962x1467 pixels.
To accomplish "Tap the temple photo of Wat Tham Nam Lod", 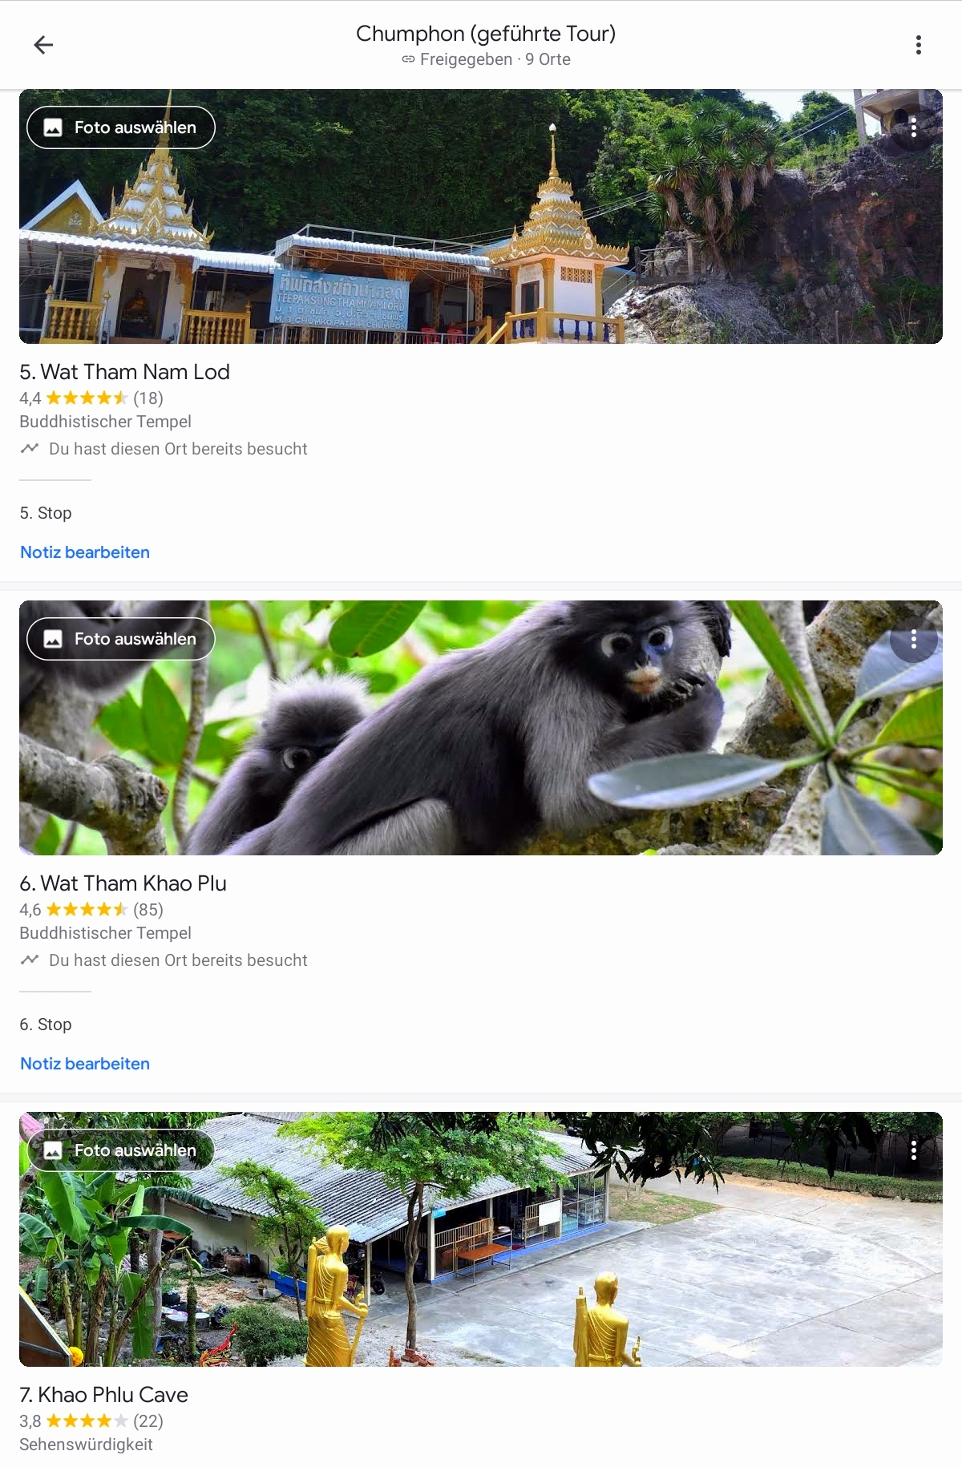I will (481, 216).
